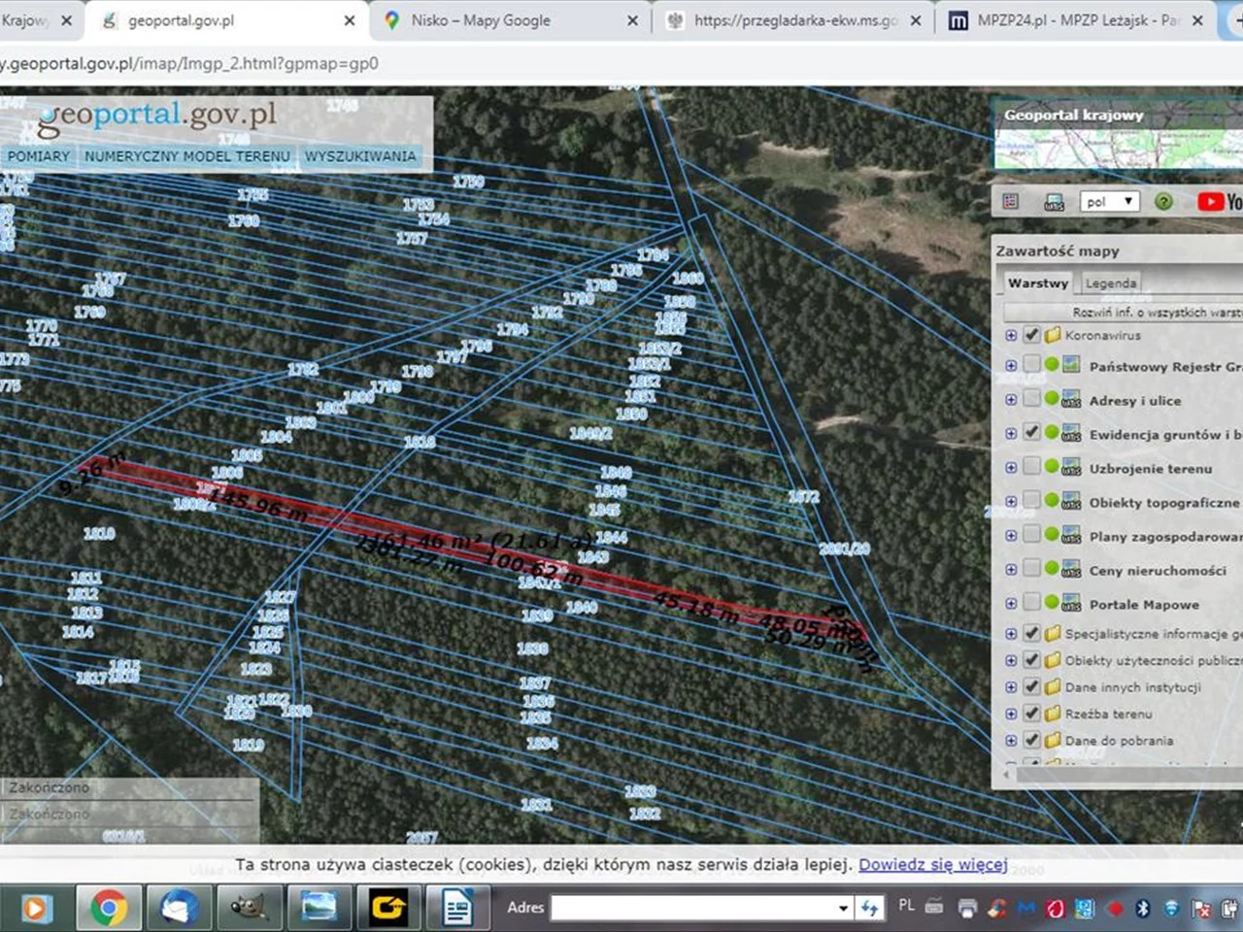Open the 'pol' language dropdown
The image size is (1243, 932).
click(x=1108, y=201)
